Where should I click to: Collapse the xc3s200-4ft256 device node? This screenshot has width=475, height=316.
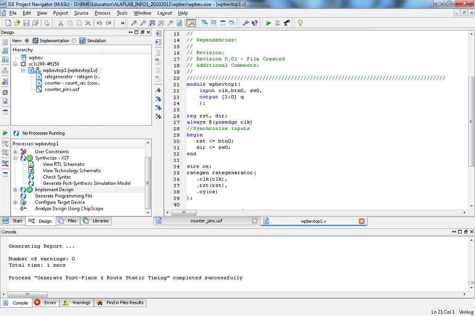pos(15,64)
